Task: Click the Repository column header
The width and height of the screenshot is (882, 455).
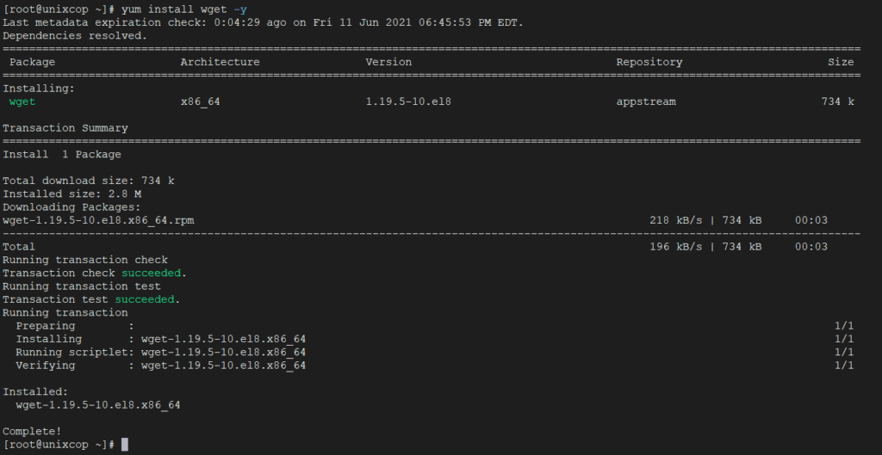Action: click(x=649, y=62)
